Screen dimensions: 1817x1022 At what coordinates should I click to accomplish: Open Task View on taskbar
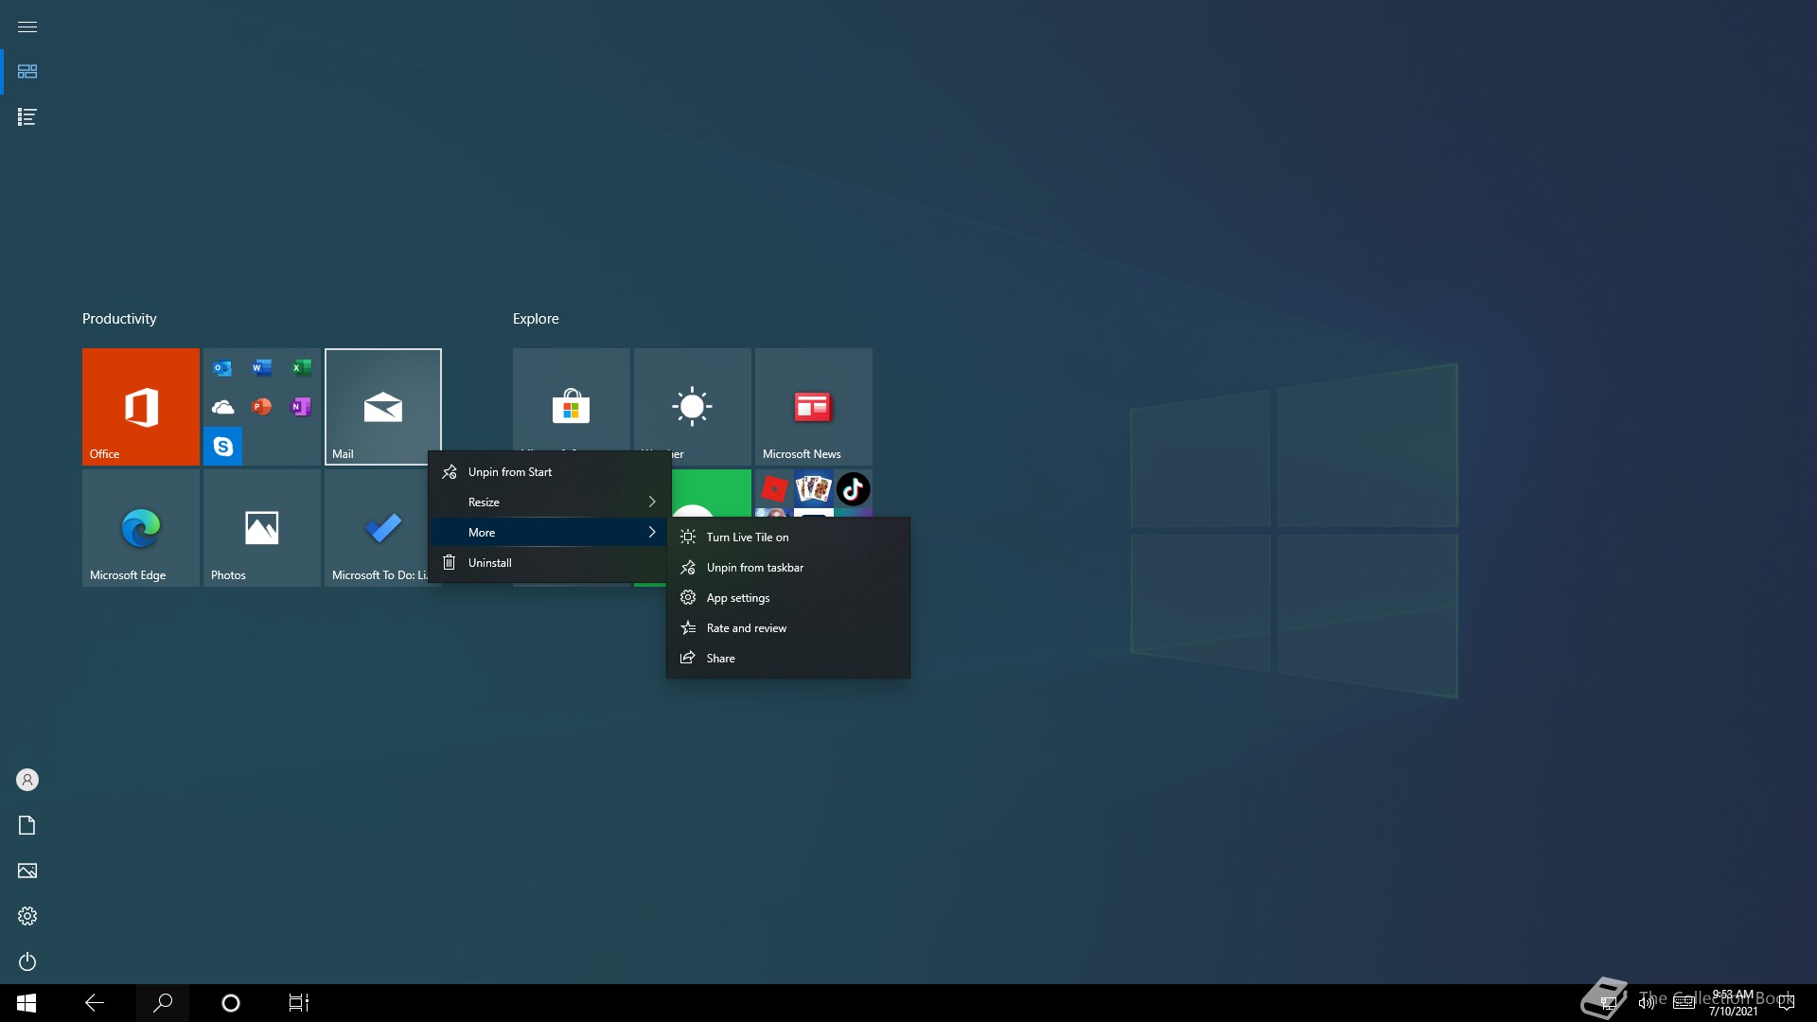(x=299, y=1003)
